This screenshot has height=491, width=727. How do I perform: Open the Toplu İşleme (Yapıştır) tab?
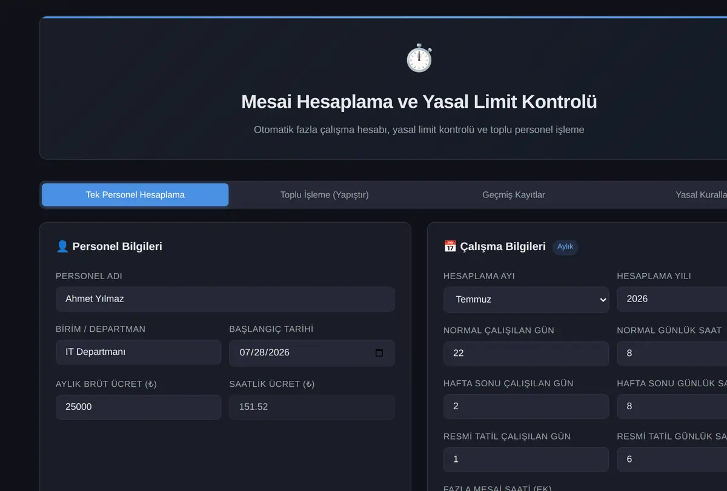pyautogui.click(x=324, y=195)
